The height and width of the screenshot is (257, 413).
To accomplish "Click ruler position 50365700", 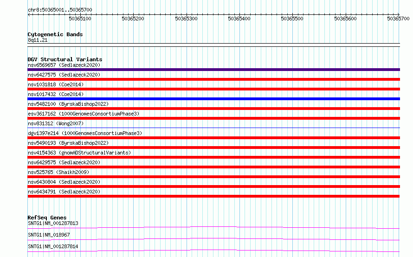I will coord(398,19).
